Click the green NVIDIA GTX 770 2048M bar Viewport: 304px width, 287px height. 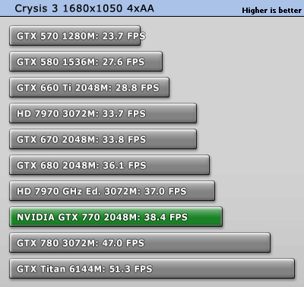[116, 217]
